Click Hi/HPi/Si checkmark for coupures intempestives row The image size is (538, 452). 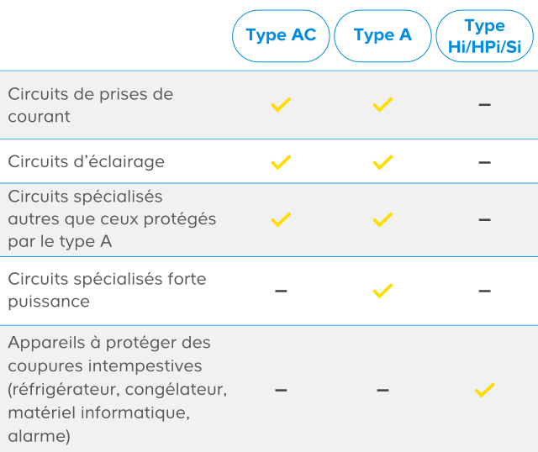pyautogui.click(x=484, y=390)
